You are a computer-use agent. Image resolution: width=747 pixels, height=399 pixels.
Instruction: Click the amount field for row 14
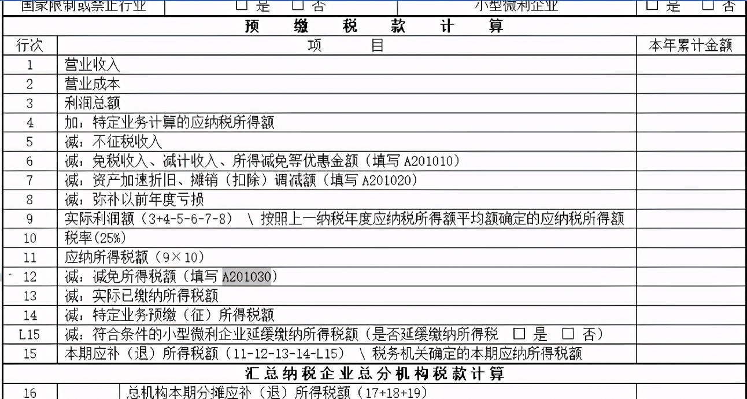pos(690,315)
